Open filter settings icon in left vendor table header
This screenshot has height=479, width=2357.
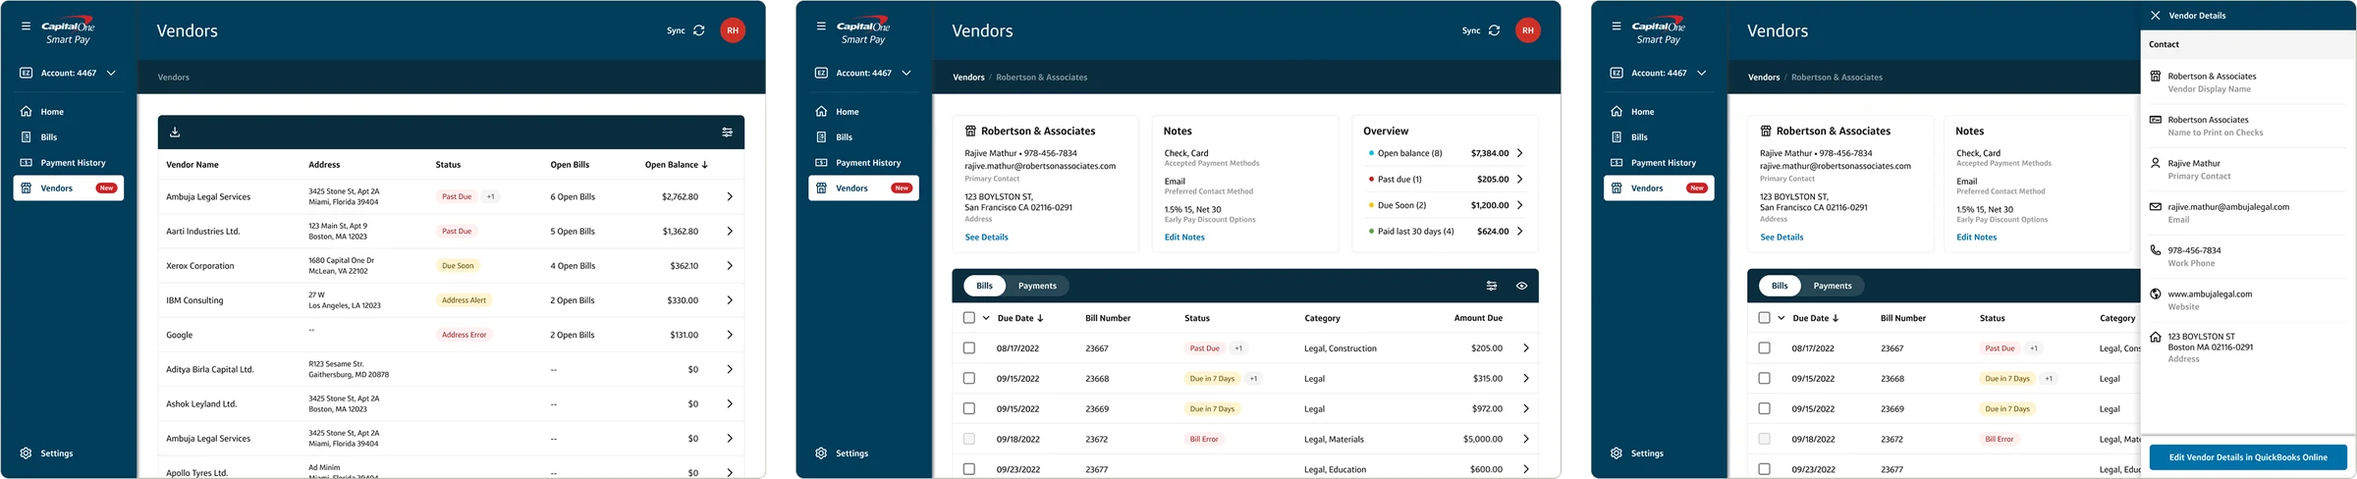[x=727, y=133]
